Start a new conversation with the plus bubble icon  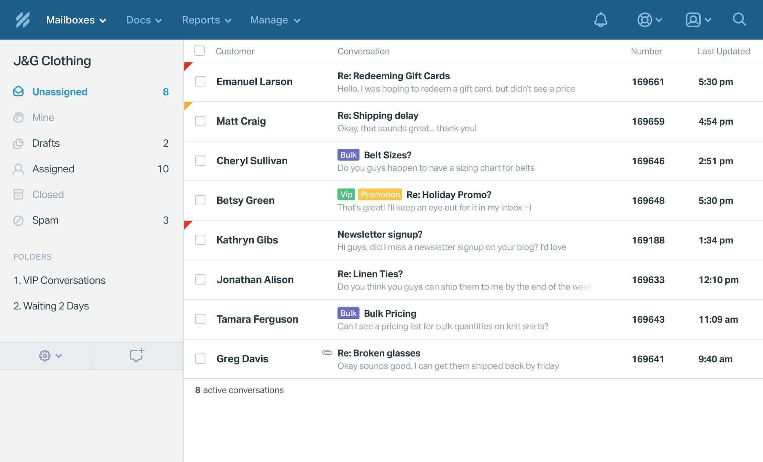pyautogui.click(x=137, y=355)
